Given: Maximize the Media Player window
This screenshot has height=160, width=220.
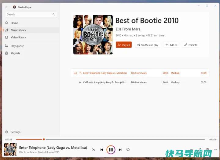Looking at the screenshot, I should [x=207, y=5].
